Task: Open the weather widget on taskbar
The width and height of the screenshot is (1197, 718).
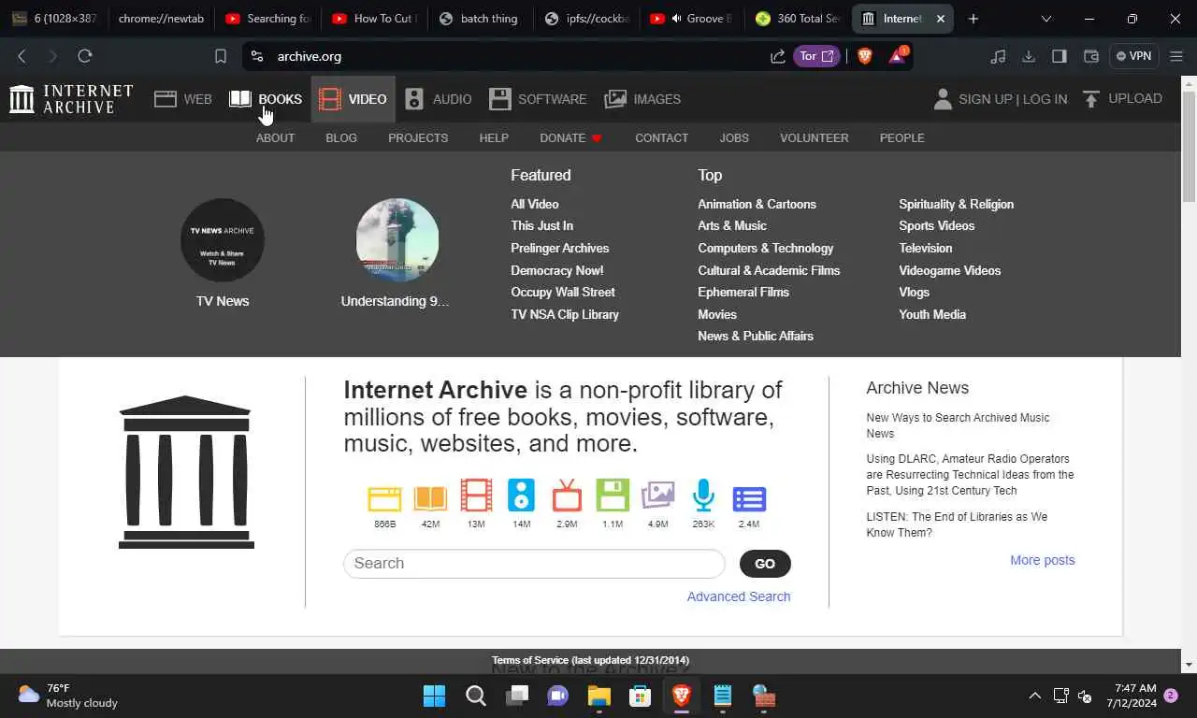Action: click(x=68, y=696)
